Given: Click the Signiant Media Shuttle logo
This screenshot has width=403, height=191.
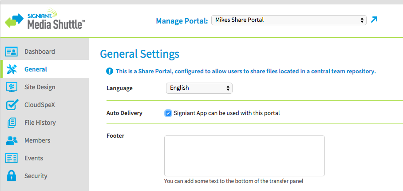Looking at the screenshot, I should click(45, 20).
